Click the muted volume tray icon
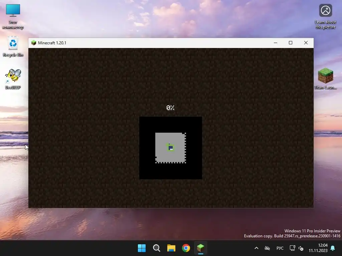Viewport: 342px width, 256px height. pos(301,248)
